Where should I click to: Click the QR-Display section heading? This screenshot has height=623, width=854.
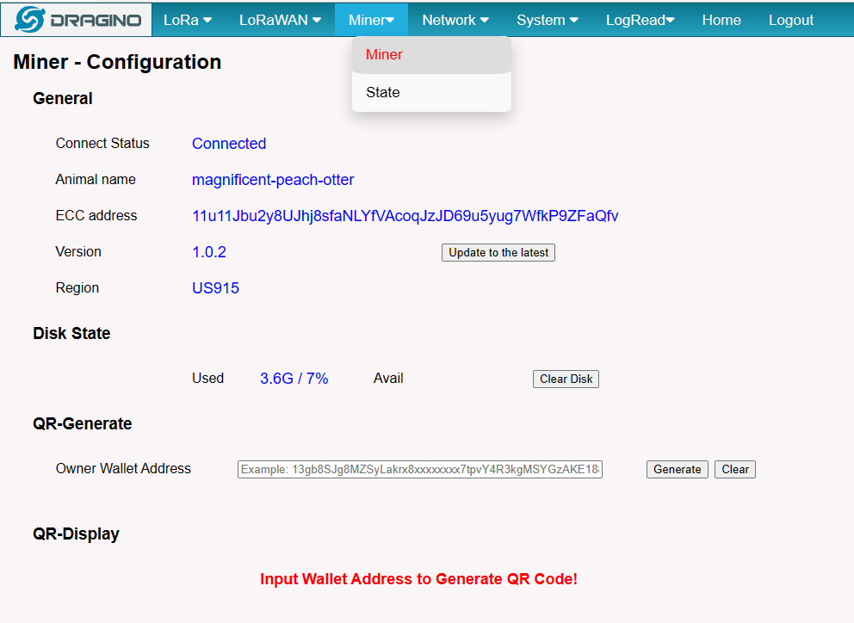click(76, 534)
